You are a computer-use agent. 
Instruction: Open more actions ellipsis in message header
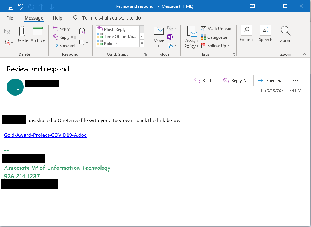click(x=295, y=81)
